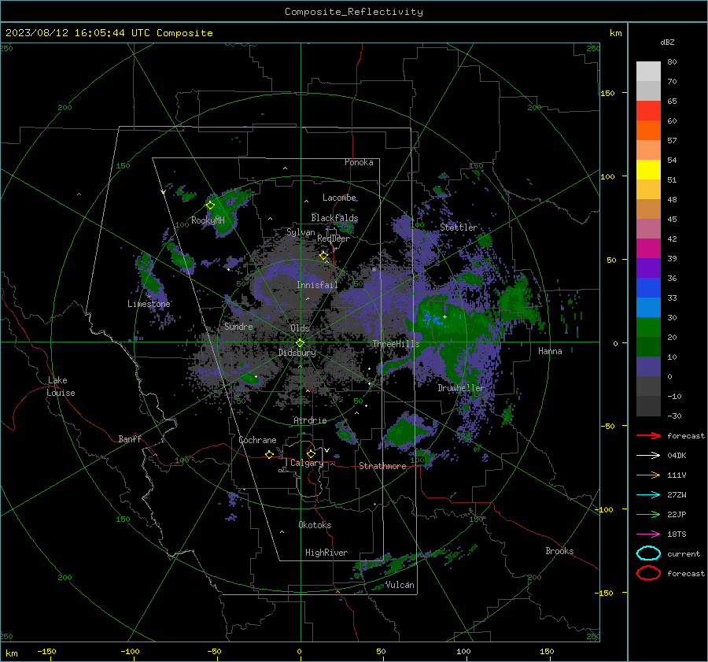Click the RedDeer city label
Image resolution: width=708 pixels, height=662 pixels.
coord(334,239)
